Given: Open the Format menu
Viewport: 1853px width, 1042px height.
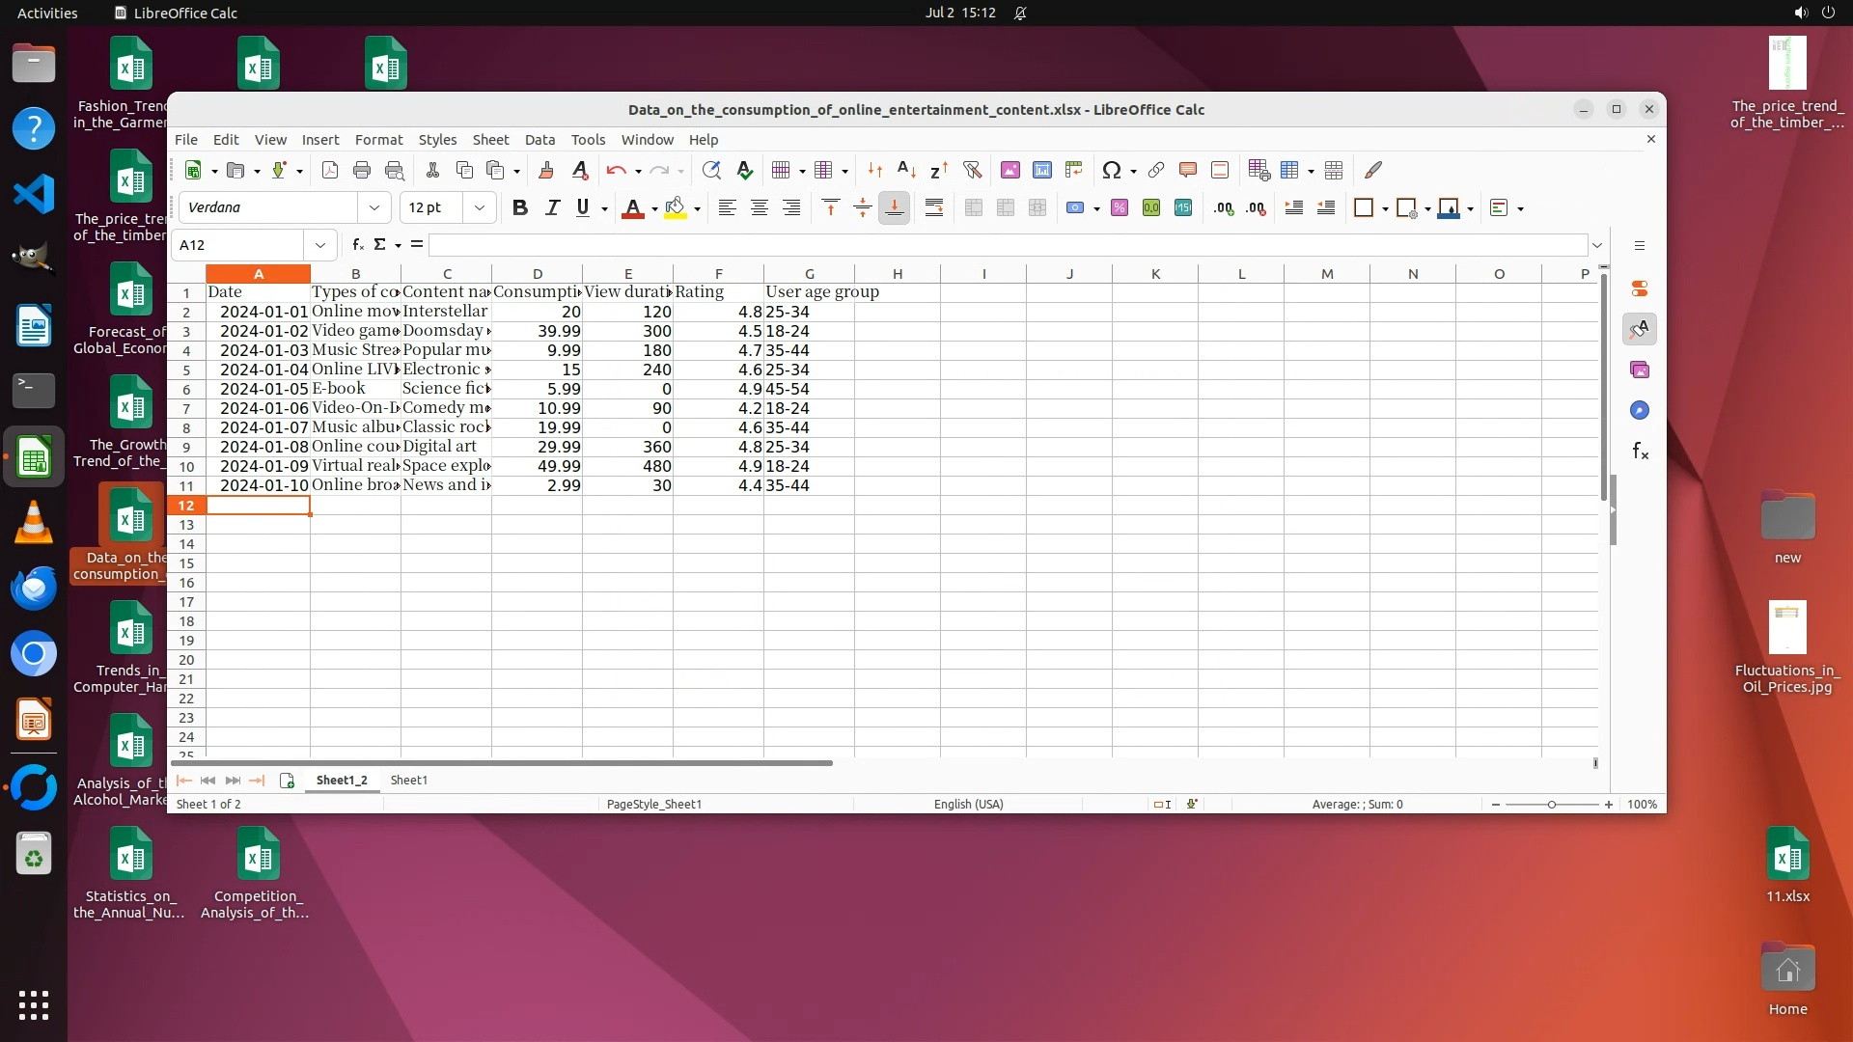Looking at the screenshot, I should (x=378, y=140).
